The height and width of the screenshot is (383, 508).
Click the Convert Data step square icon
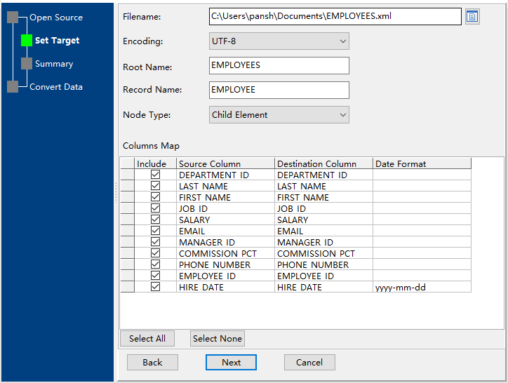(x=13, y=87)
